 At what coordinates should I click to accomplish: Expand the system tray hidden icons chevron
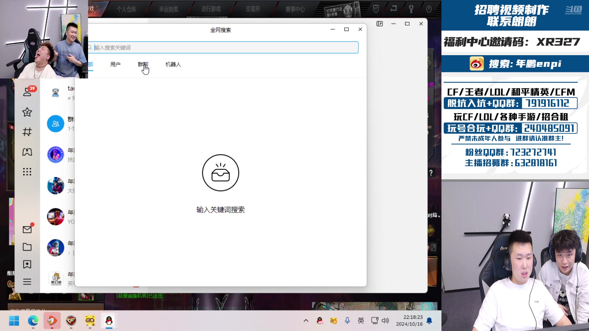(x=306, y=321)
